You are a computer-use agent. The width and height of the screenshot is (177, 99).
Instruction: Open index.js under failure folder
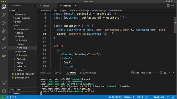pos(23,40)
